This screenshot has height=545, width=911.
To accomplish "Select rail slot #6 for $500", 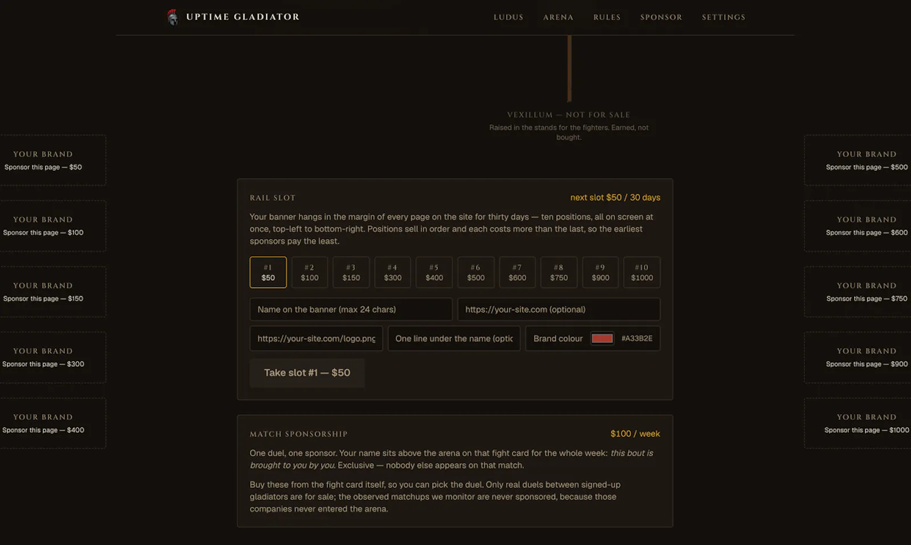I will coord(476,272).
